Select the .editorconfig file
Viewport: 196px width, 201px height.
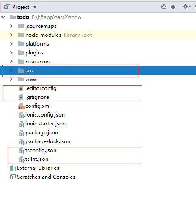point(98,88)
